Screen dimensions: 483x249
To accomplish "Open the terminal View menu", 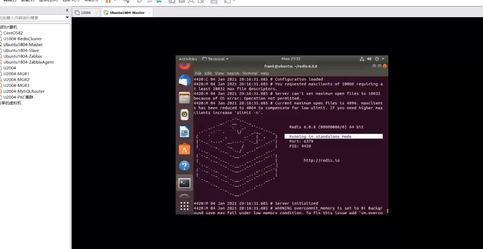I will (219, 73).
